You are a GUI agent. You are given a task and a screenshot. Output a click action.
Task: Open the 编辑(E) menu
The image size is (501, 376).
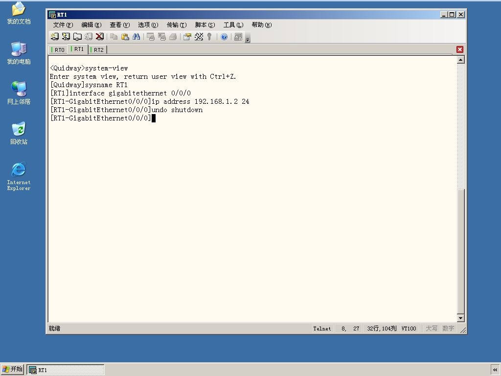91,25
